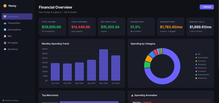Toggle the Groceries legend orange swatch
This screenshot has height=103, width=219.
tap(196, 61)
